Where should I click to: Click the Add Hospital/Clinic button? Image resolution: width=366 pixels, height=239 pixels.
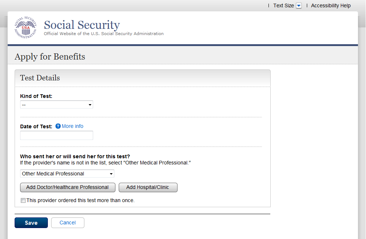click(x=148, y=187)
